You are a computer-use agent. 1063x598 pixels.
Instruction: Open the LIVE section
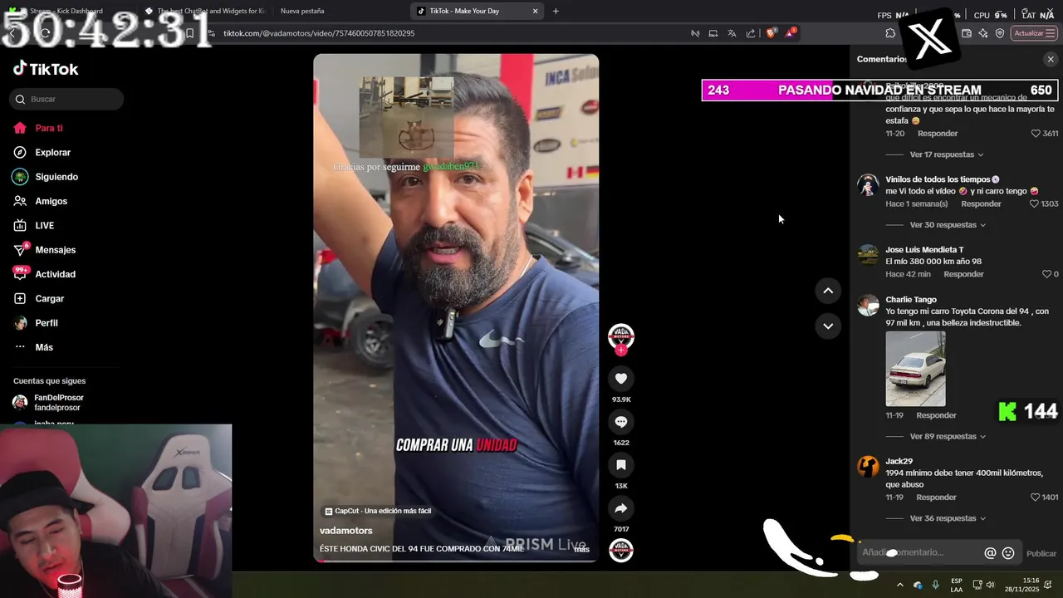tap(34, 225)
